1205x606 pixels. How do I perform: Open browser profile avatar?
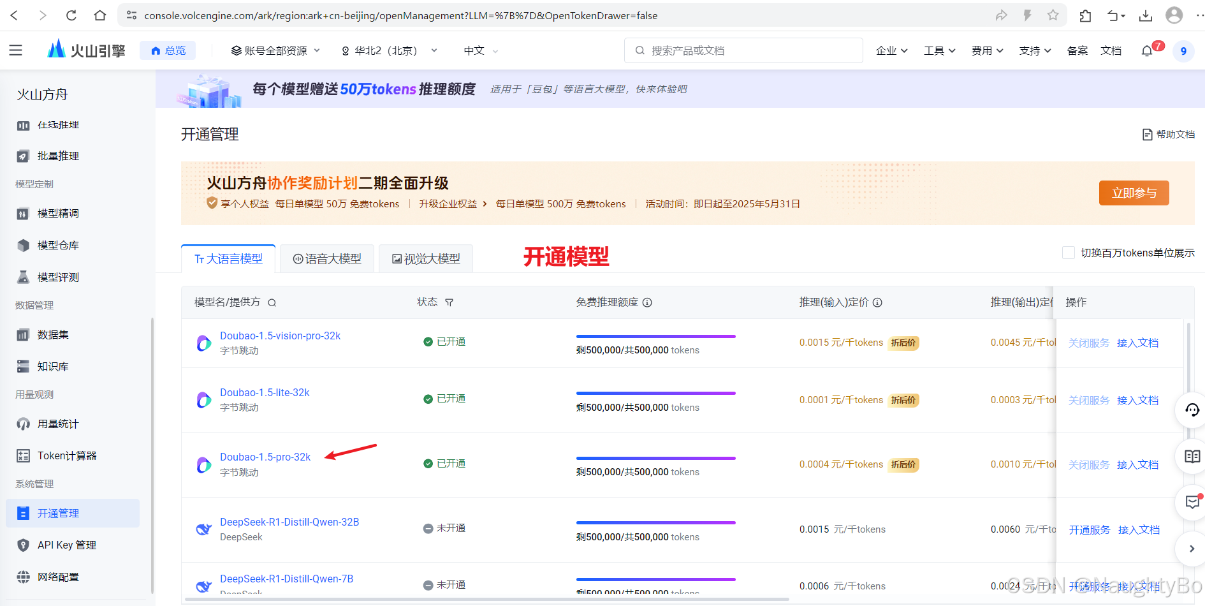point(1174,15)
